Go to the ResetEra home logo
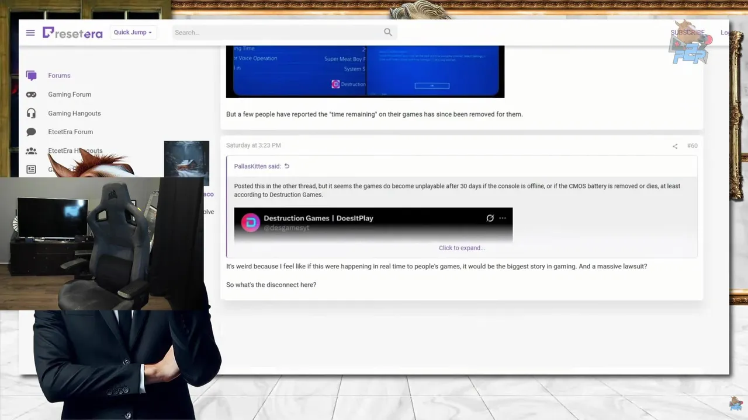 click(72, 33)
